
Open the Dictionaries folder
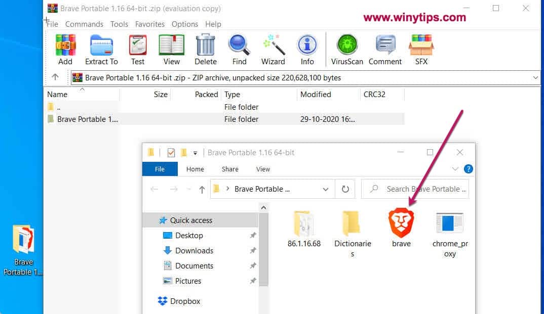(353, 234)
